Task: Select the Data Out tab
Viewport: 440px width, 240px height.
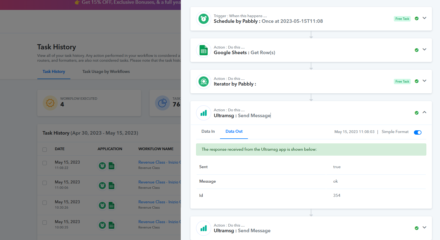Action: (234, 131)
